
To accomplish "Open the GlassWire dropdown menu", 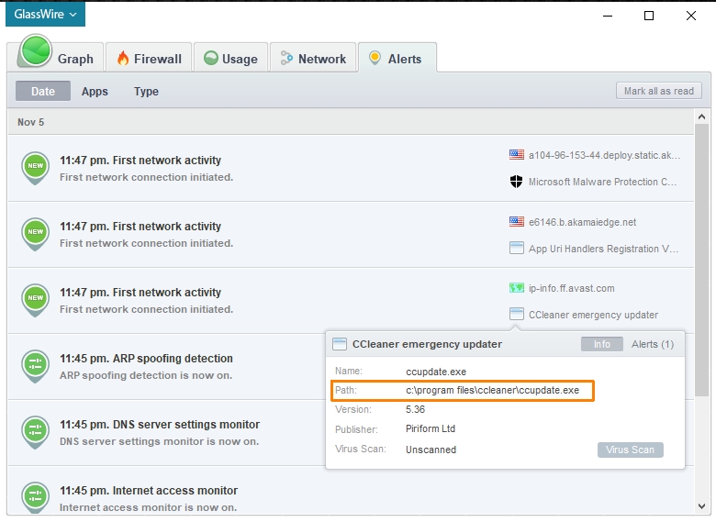I will coord(46,15).
